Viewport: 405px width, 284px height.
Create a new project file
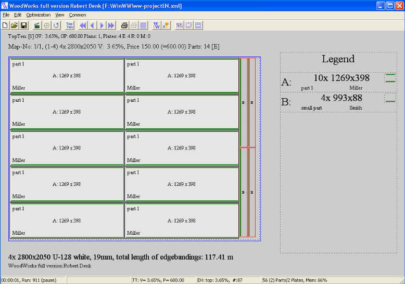[x=5, y=25]
